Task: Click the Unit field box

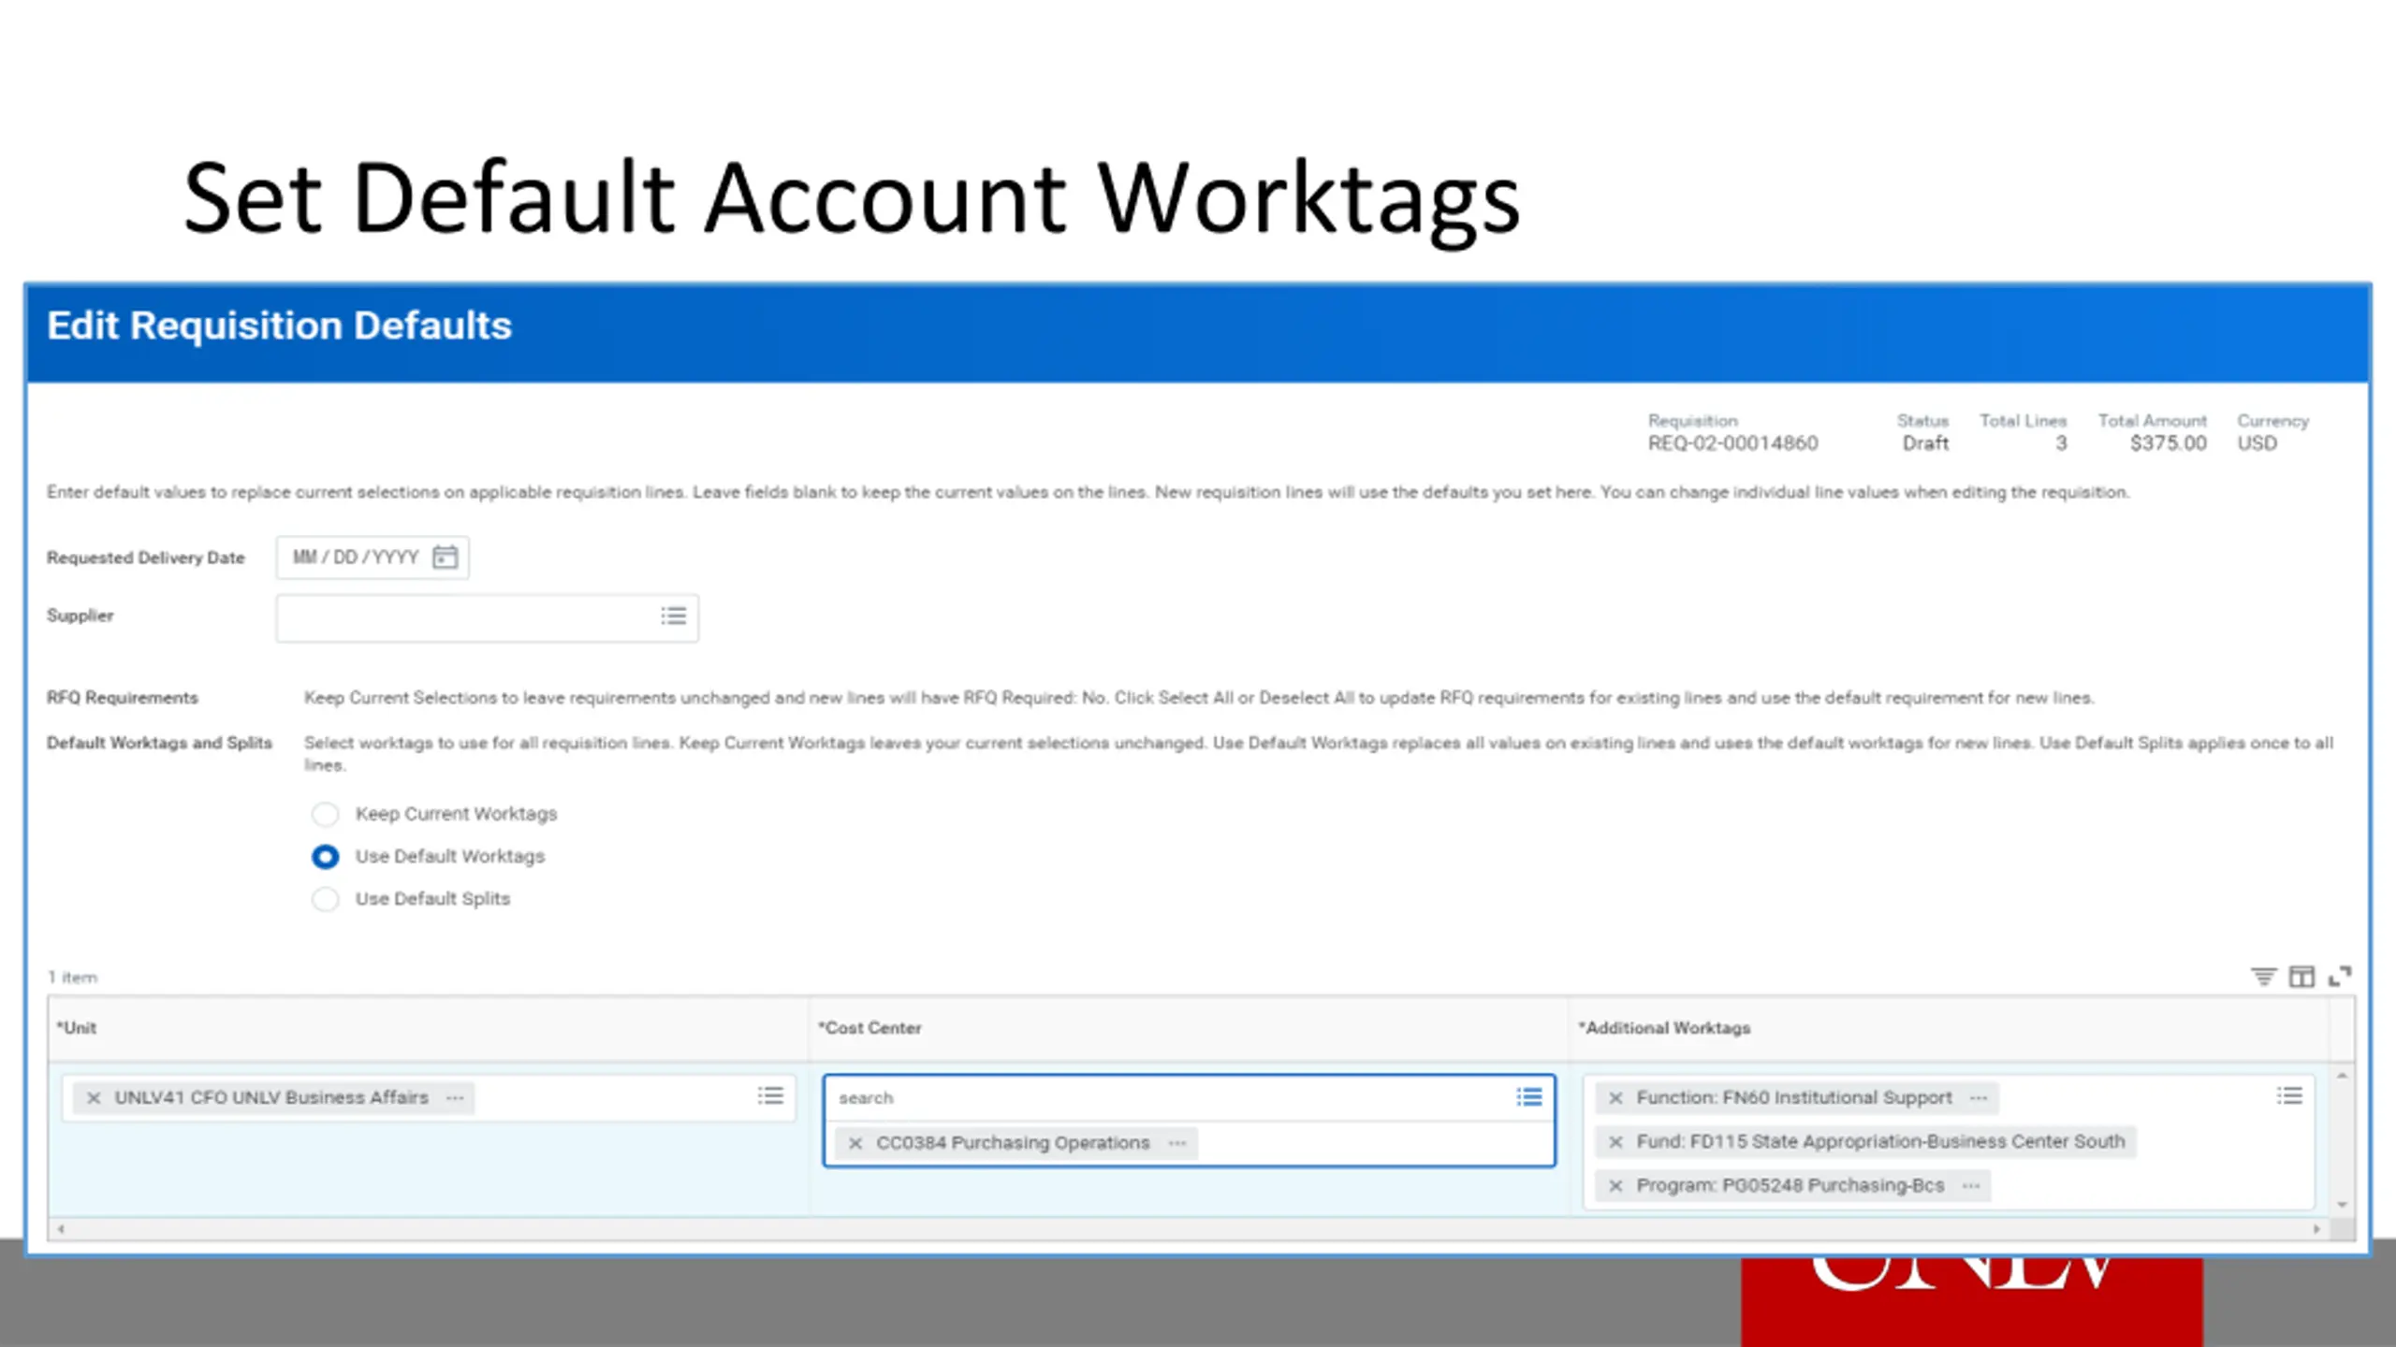Action: [429, 1098]
